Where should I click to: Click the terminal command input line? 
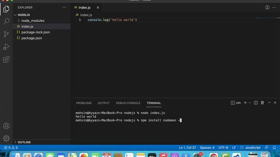pos(129,120)
